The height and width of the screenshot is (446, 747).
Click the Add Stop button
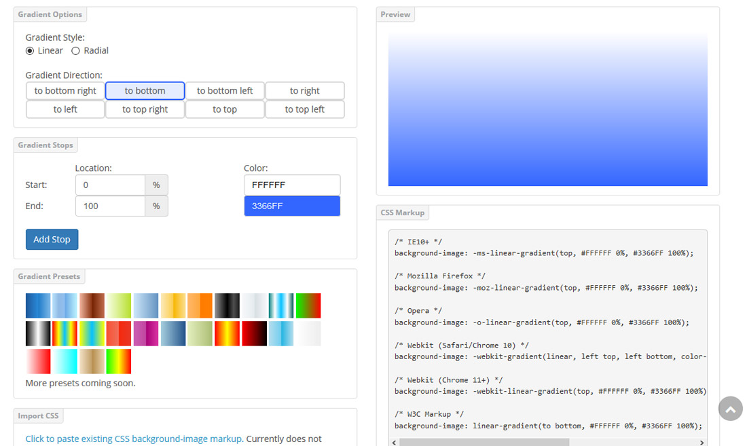52,240
